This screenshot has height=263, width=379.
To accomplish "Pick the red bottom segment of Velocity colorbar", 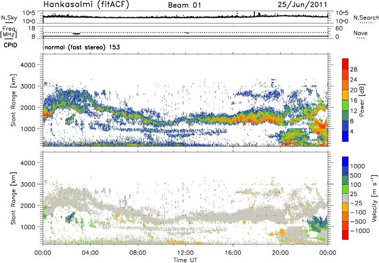I will pos(345,235).
